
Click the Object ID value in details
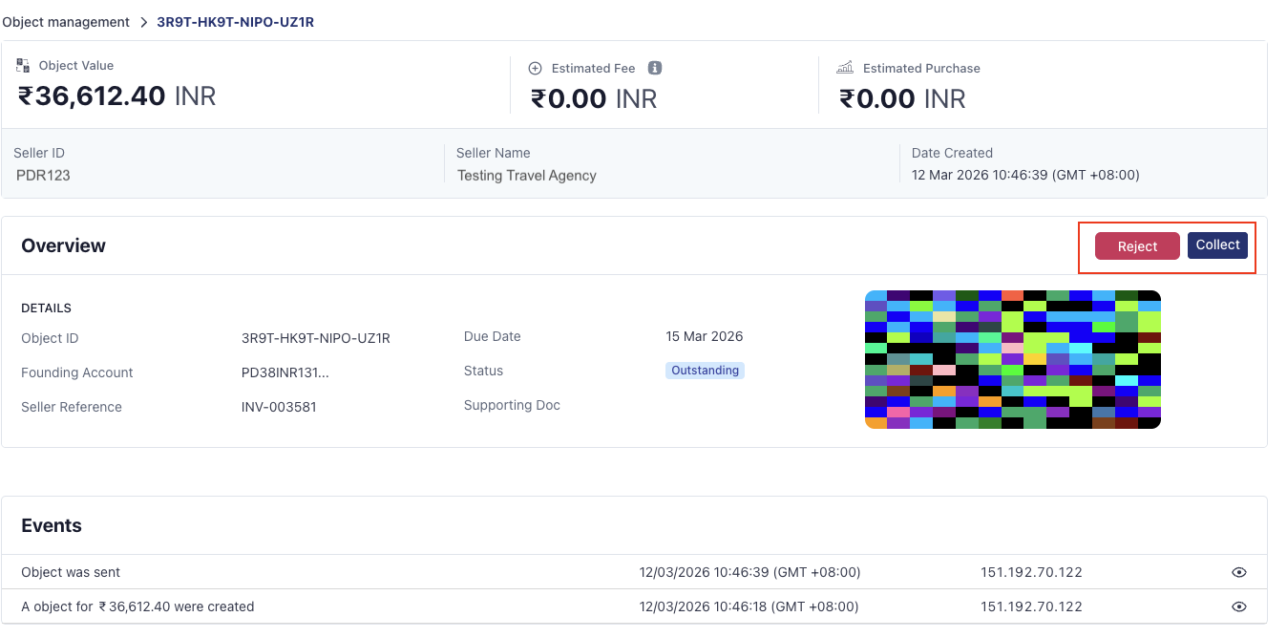pos(315,338)
